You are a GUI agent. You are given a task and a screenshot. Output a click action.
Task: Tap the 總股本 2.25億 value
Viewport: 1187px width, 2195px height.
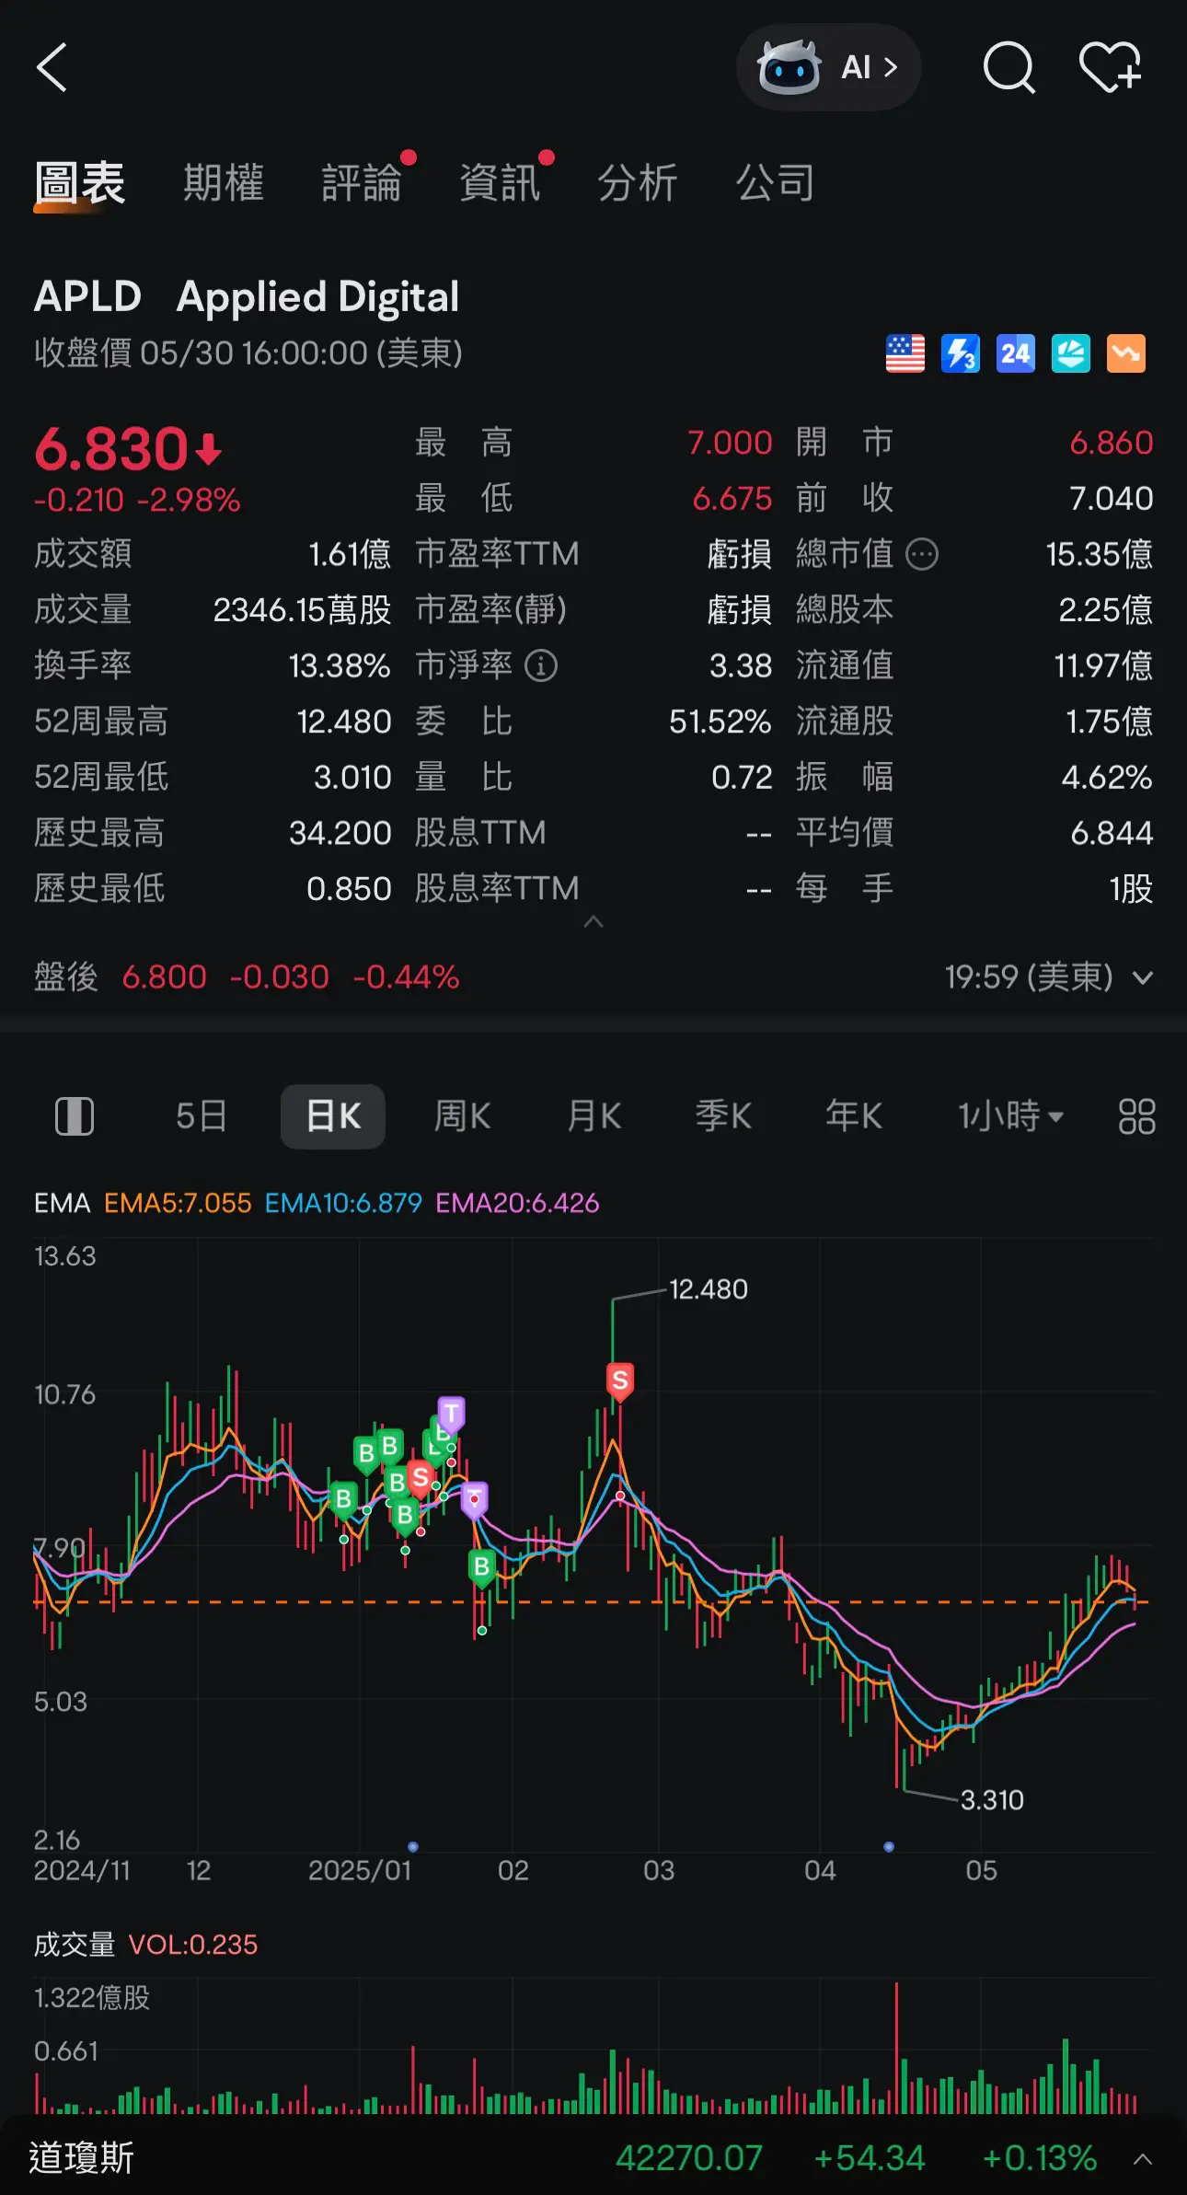(x=1105, y=609)
